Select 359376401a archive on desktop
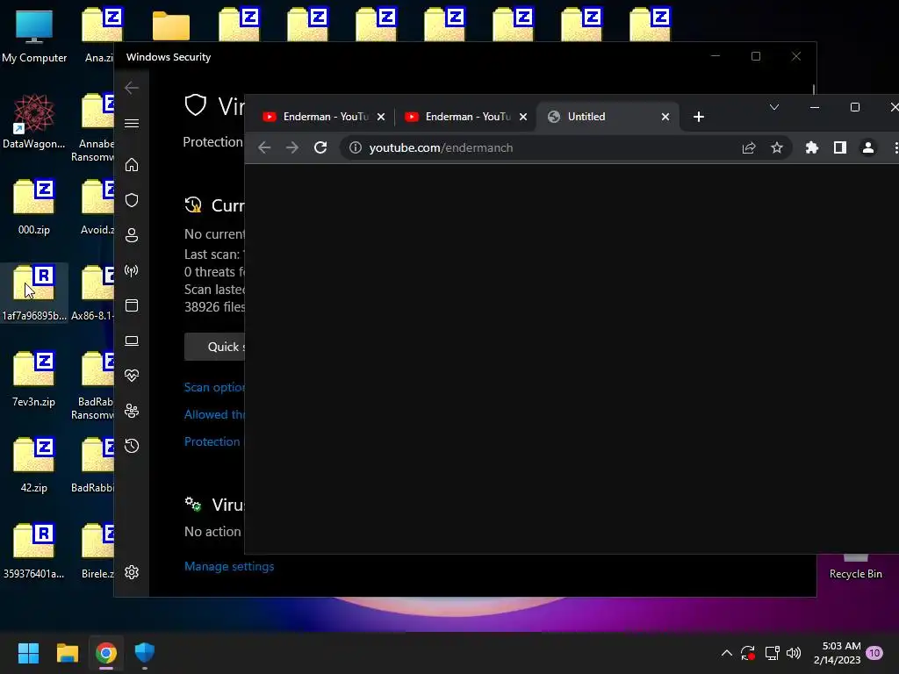The image size is (899, 674). click(34, 551)
